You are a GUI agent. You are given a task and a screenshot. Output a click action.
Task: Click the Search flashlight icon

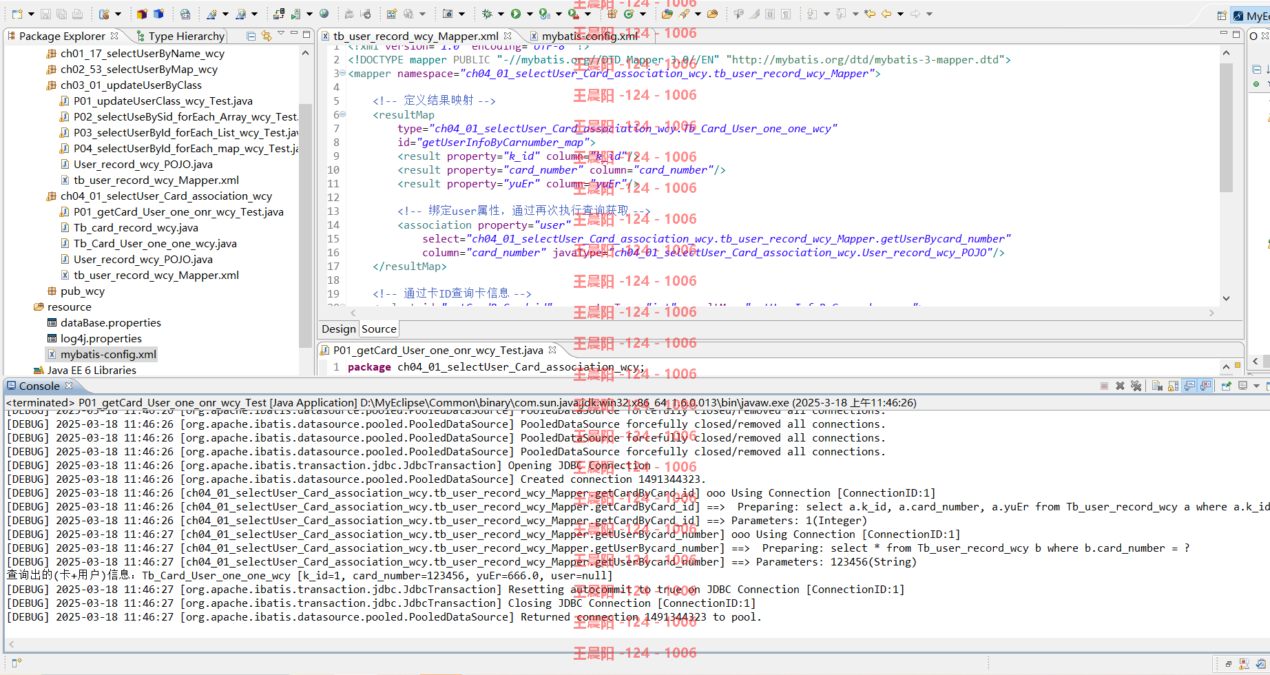pyautogui.click(x=684, y=14)
